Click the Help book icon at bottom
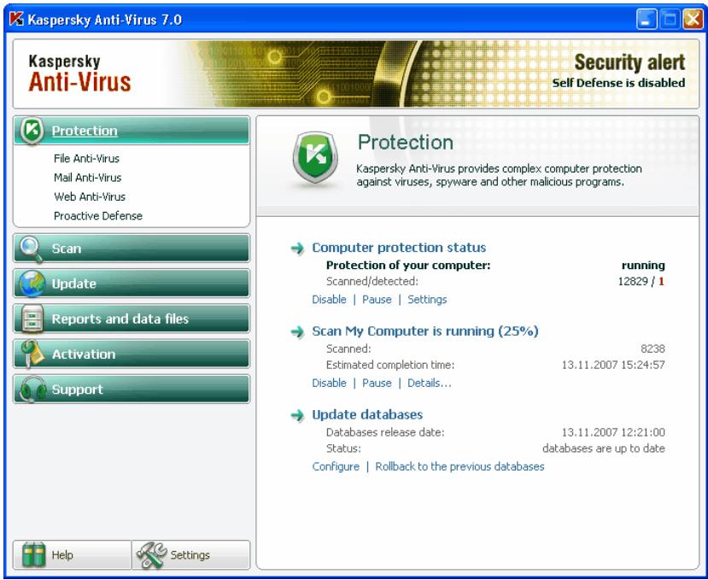 click(x=34, y=554)
